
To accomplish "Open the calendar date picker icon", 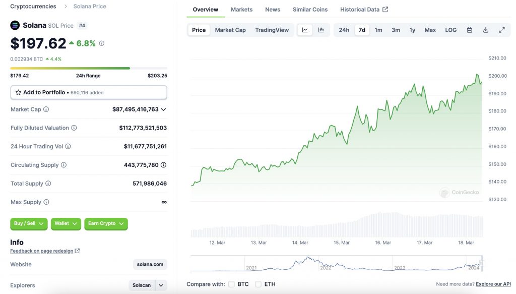I will pyautogui.click(x=469, y=30).
